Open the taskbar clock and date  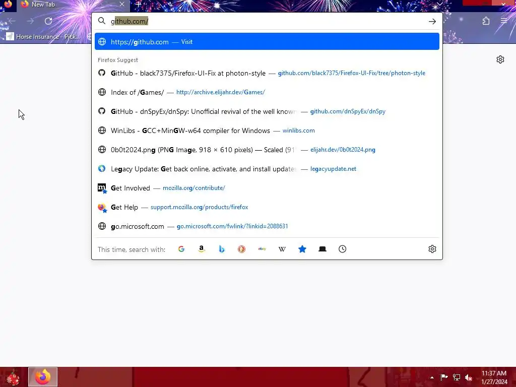point(494,377)
